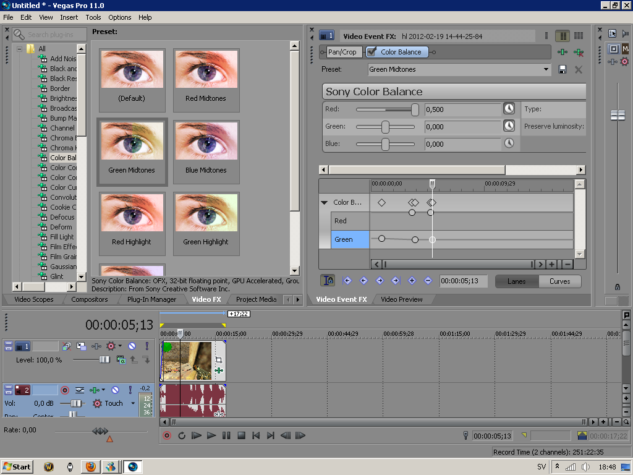Bypass Color Balance effect via its checkbox
The image size is (633, 475).
pyautogui.click(x=372, y=52)
